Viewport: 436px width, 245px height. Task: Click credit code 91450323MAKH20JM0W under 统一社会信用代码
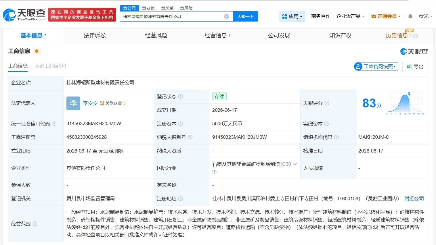[x=94, y=124]
